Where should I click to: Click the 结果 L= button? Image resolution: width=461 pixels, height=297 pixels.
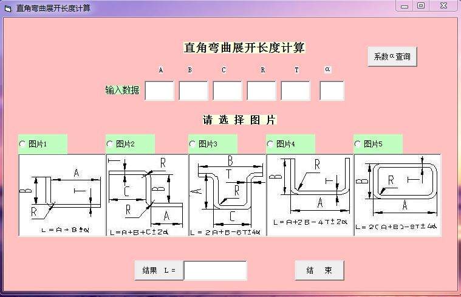(x=159, y=270)
